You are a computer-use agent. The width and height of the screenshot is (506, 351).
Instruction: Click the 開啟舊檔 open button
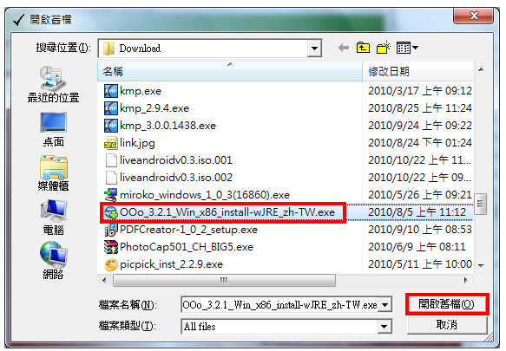[447, 304]
